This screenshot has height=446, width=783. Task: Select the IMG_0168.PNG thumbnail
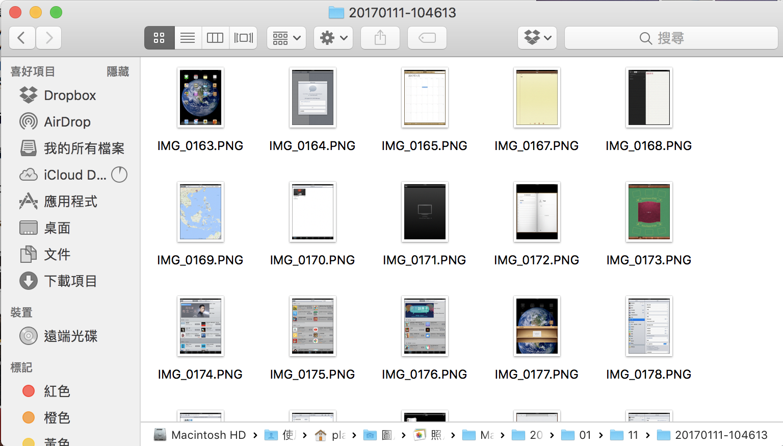(649, 97)
